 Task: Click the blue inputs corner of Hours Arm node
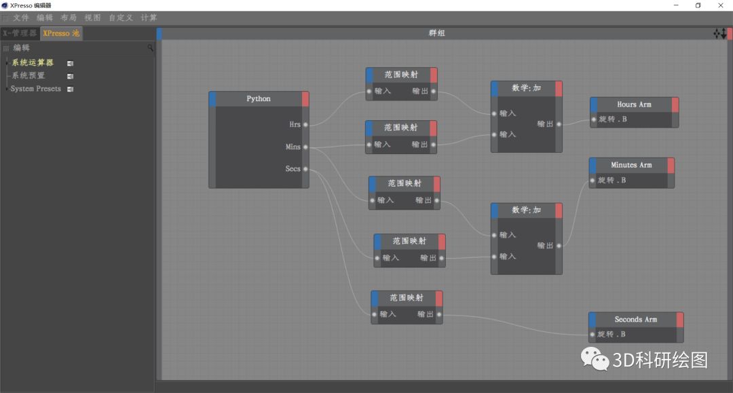(594, 105)
